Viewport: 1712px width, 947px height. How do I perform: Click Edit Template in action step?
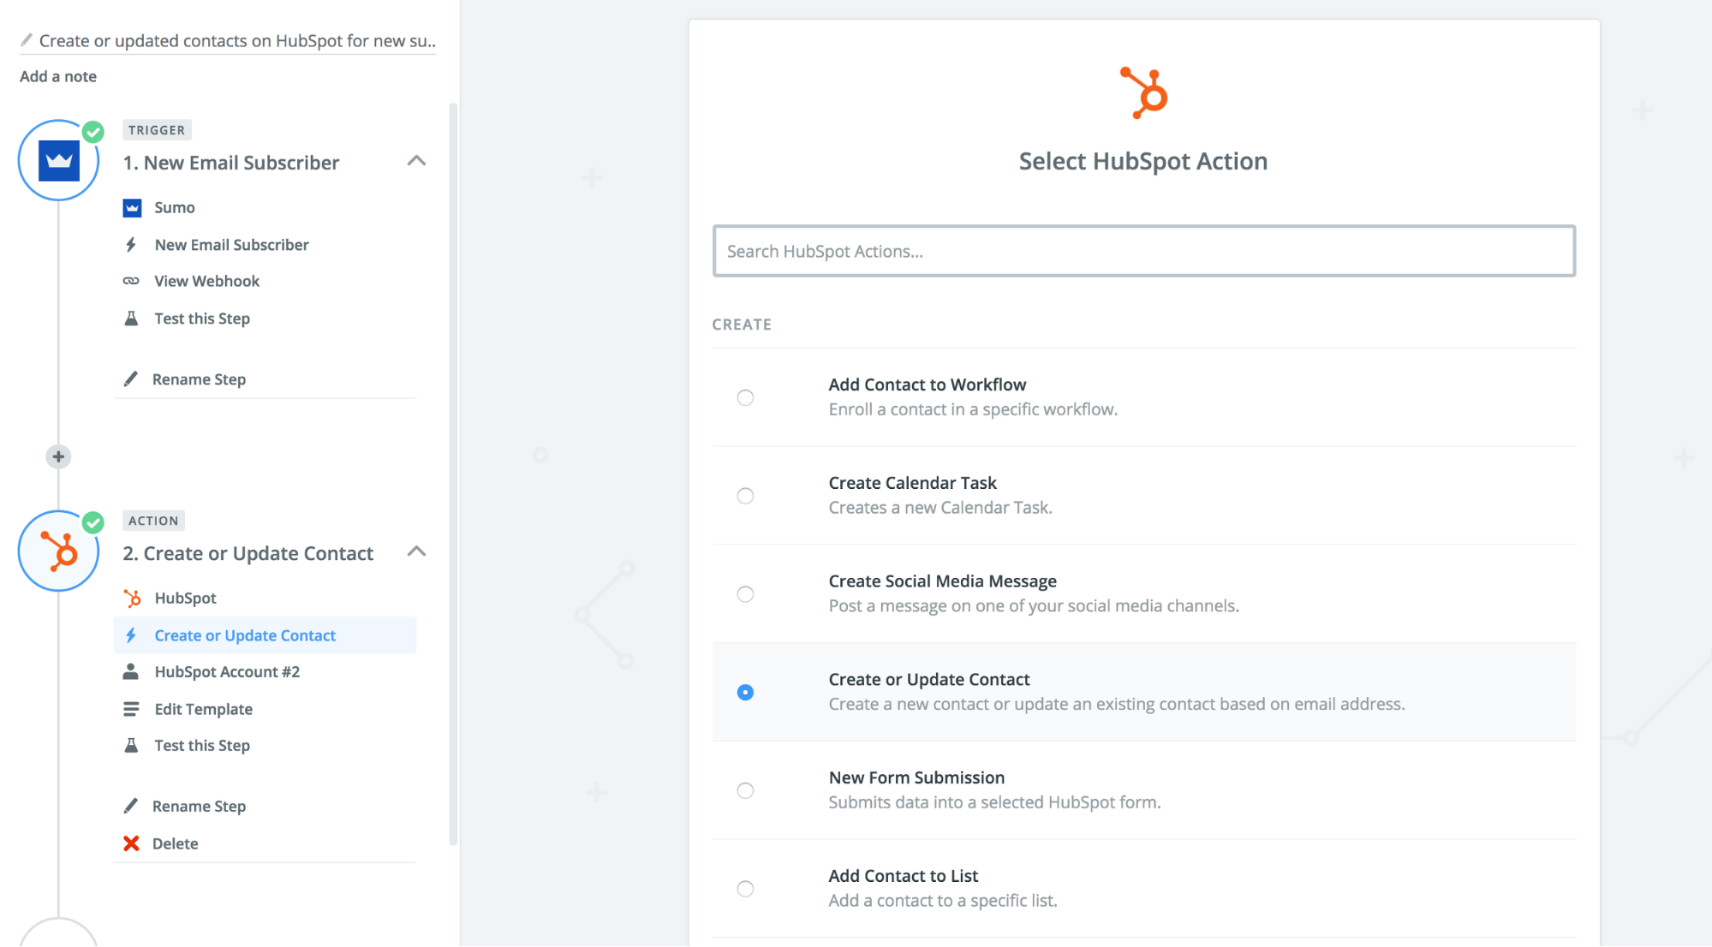tap(204, 708)
